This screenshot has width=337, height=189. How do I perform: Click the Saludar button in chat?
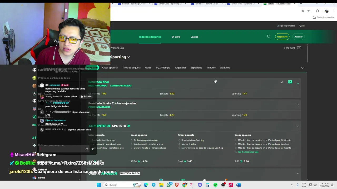point(86,97)
